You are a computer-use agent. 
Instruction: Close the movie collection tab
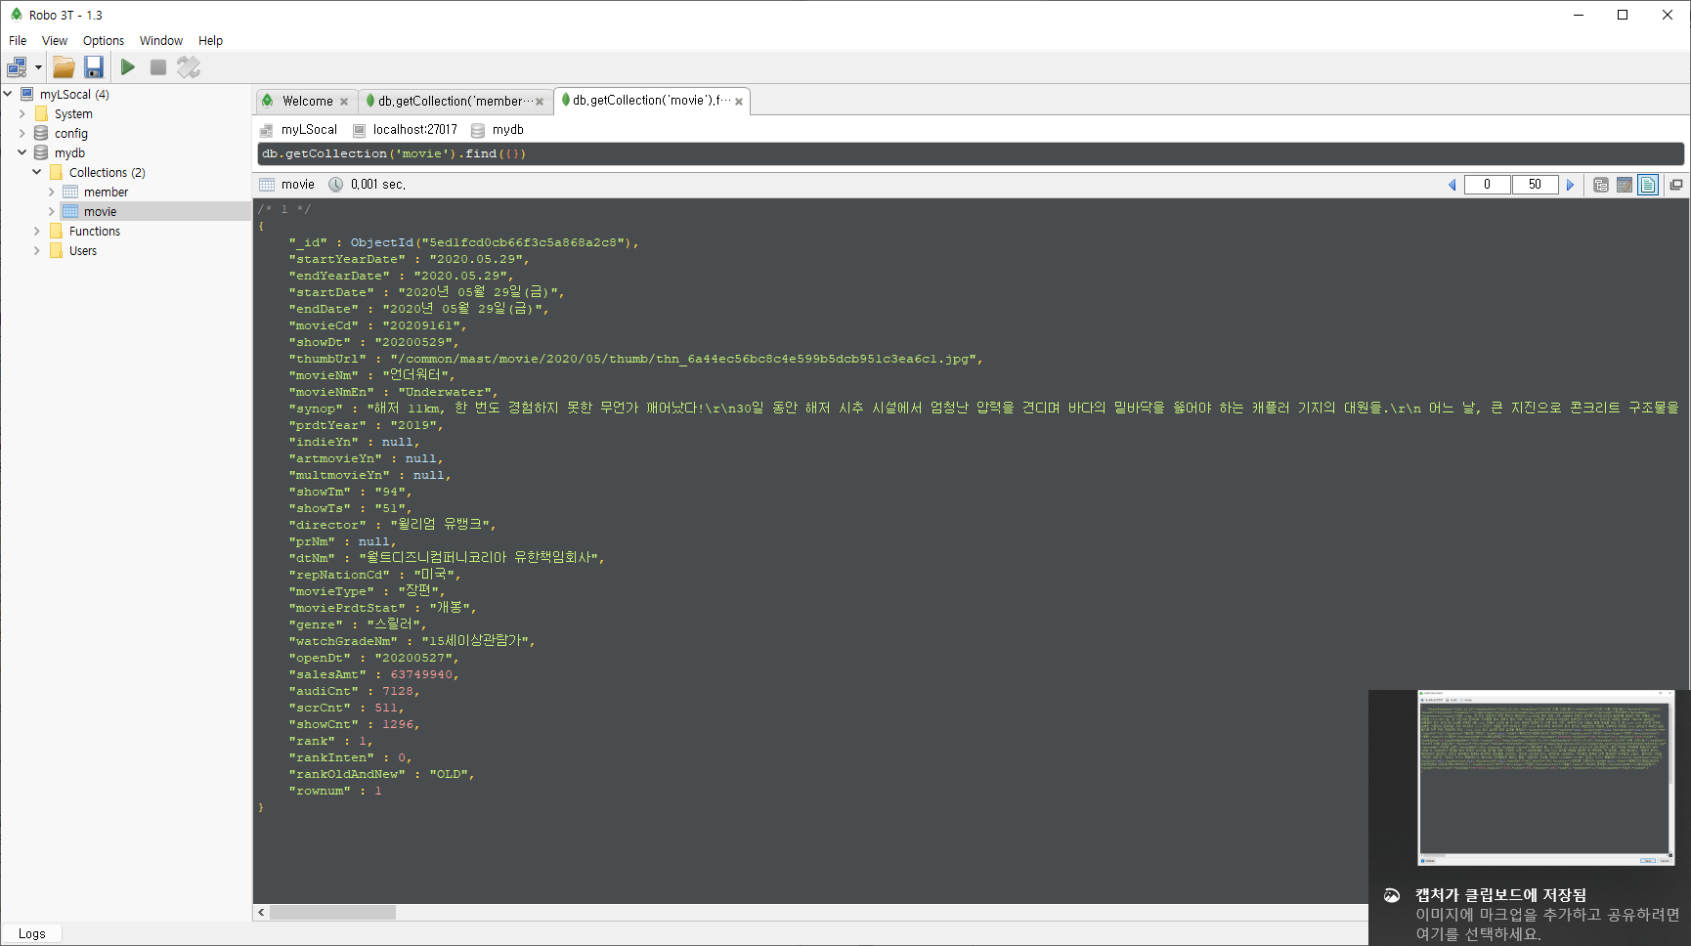(739, 102)
